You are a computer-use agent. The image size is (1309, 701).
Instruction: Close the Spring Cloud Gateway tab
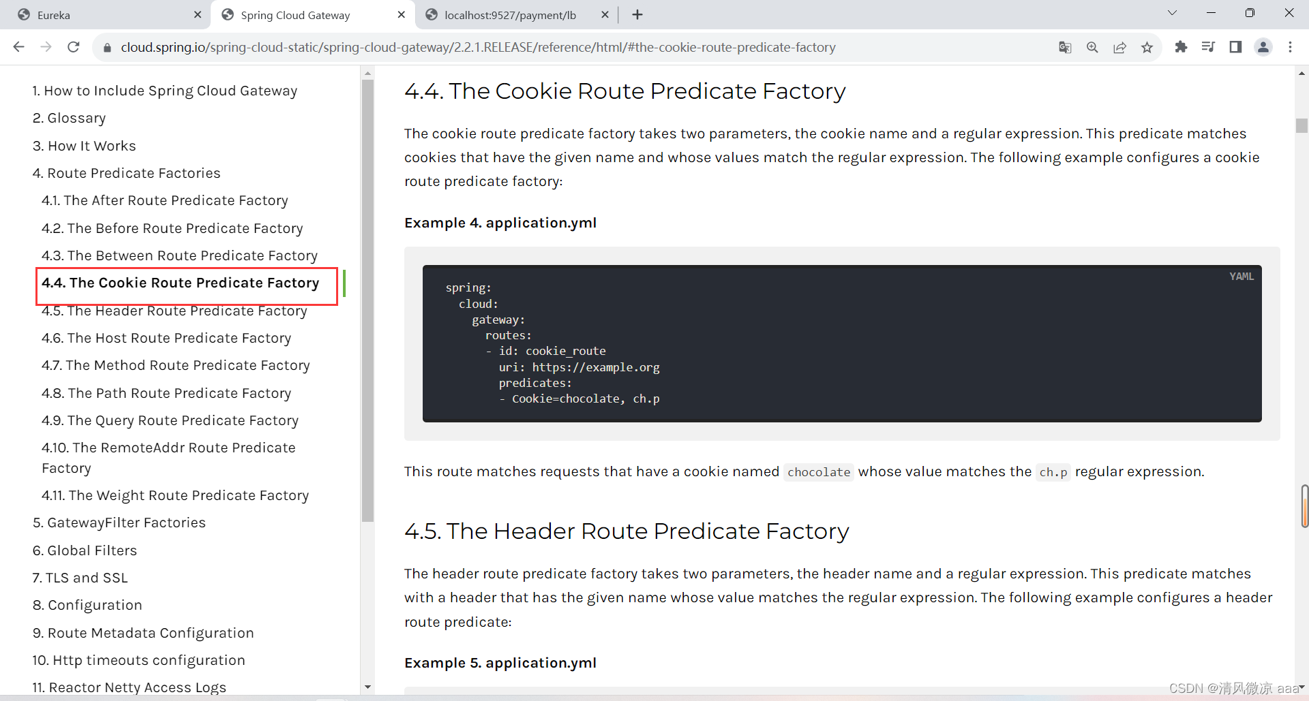pos(401,14)
